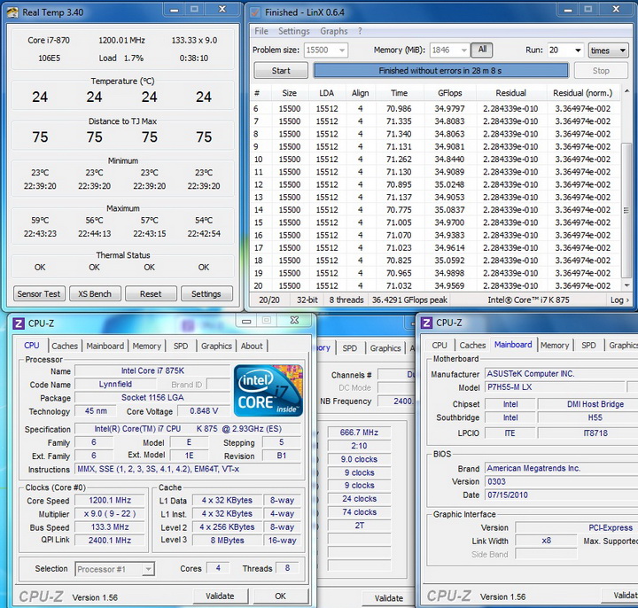The height and width of the screenshot is (608, 638).
Task: Click the GFlops column header in LinX
Action: tap(449, 93)
